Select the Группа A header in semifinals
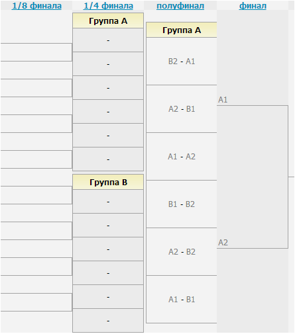 click(x=182, y=30)
